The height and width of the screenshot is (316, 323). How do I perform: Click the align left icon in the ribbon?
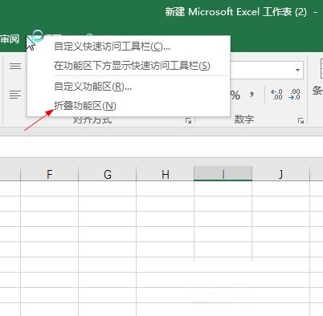[15, 95]
